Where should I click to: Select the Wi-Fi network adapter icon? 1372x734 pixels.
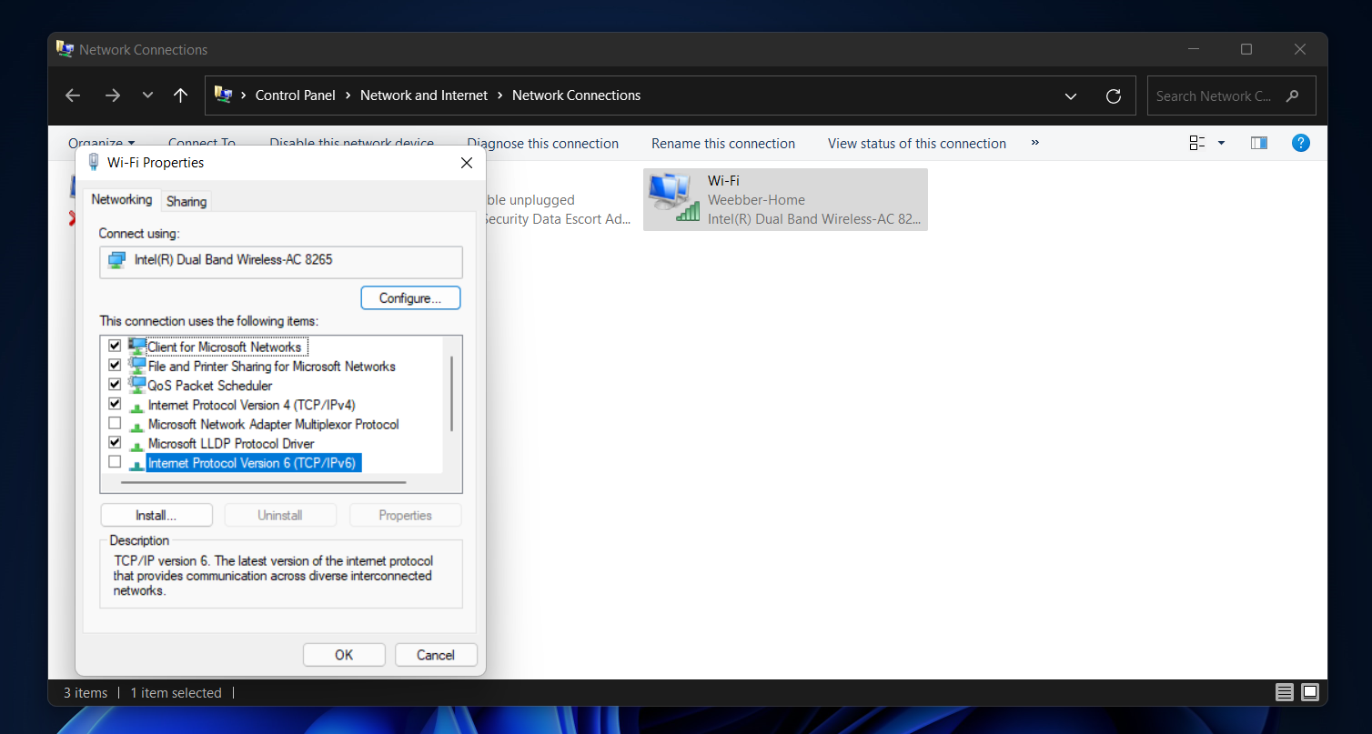(673, 197)
